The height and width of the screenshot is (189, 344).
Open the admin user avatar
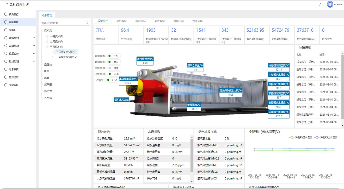tap(330, 4)
